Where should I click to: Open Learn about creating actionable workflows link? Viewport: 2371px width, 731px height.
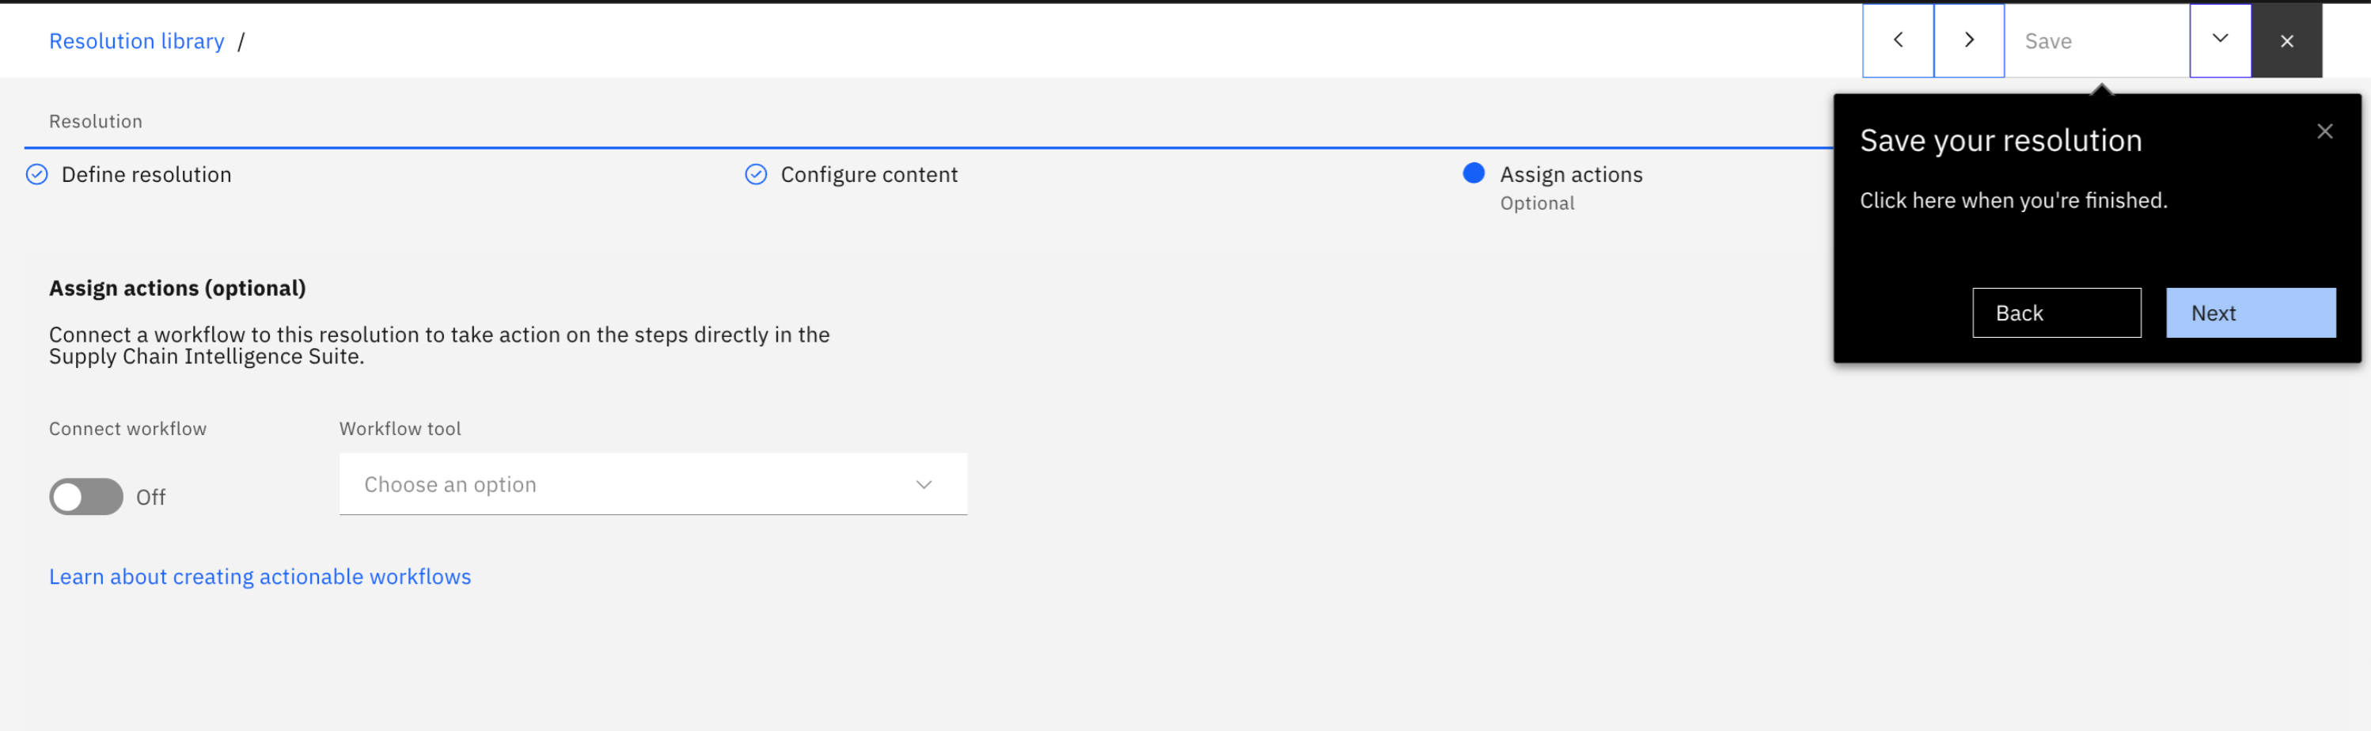[x=260, y=576]
